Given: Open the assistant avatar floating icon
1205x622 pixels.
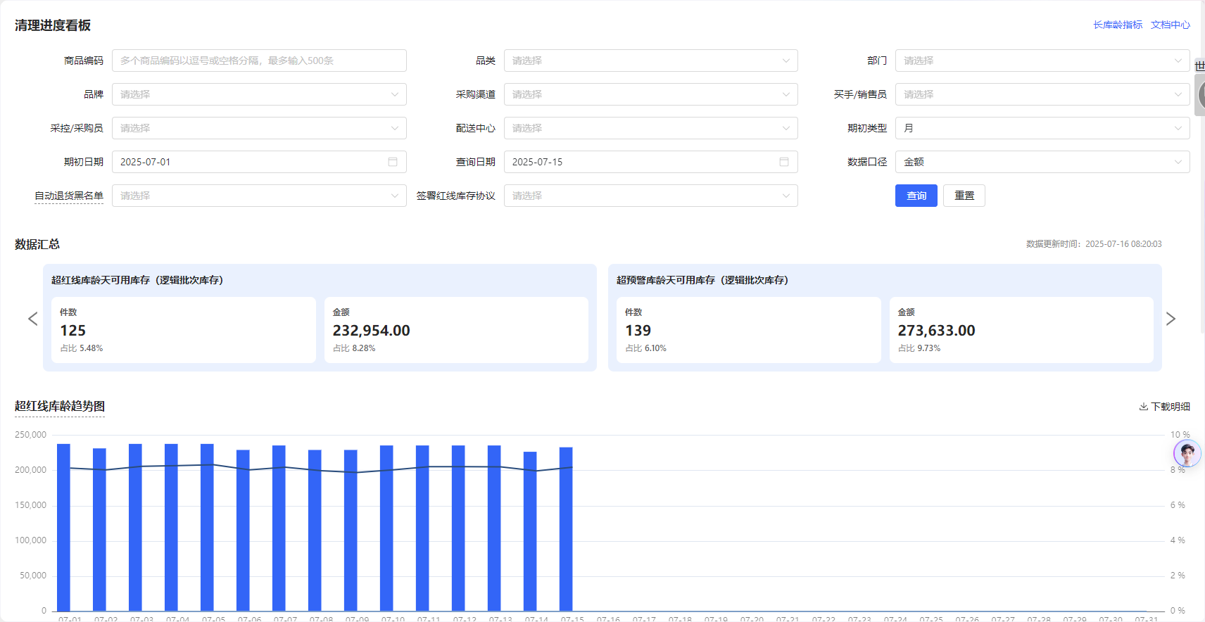Looking at the screenshot, I should tap(1187, 454).
